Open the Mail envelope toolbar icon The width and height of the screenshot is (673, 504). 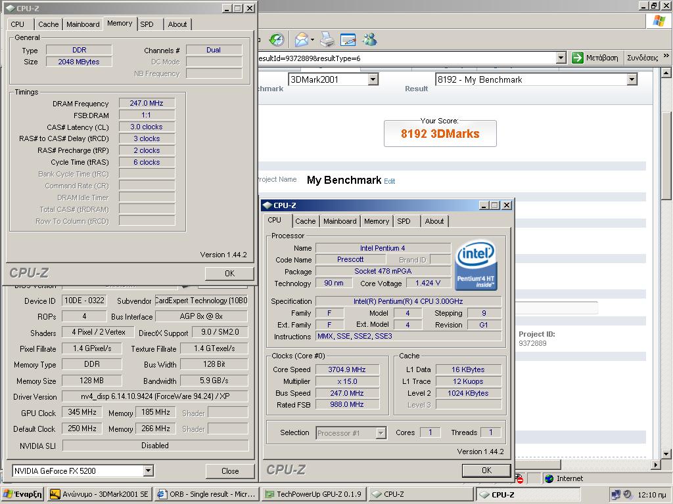301,40
